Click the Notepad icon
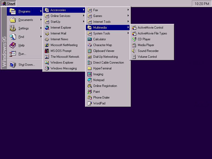Viewport: 212px width, 159px height. pyautogui.click(x=90, y=80)
